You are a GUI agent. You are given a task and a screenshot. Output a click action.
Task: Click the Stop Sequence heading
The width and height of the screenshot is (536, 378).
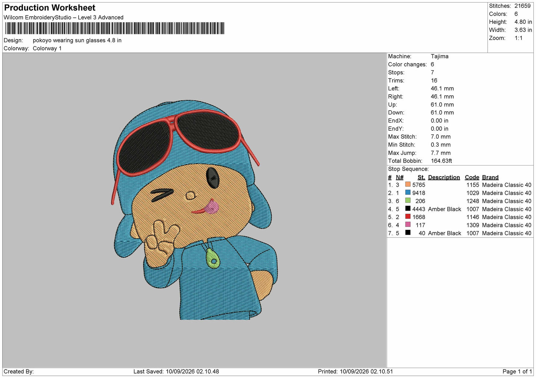point(408,169)
